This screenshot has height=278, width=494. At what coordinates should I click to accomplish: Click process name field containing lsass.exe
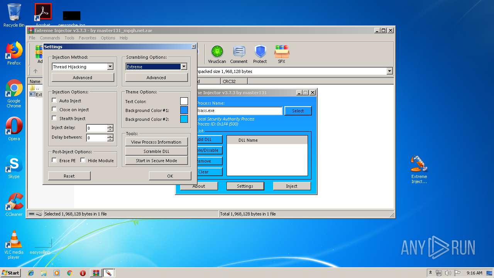[239, 110]
